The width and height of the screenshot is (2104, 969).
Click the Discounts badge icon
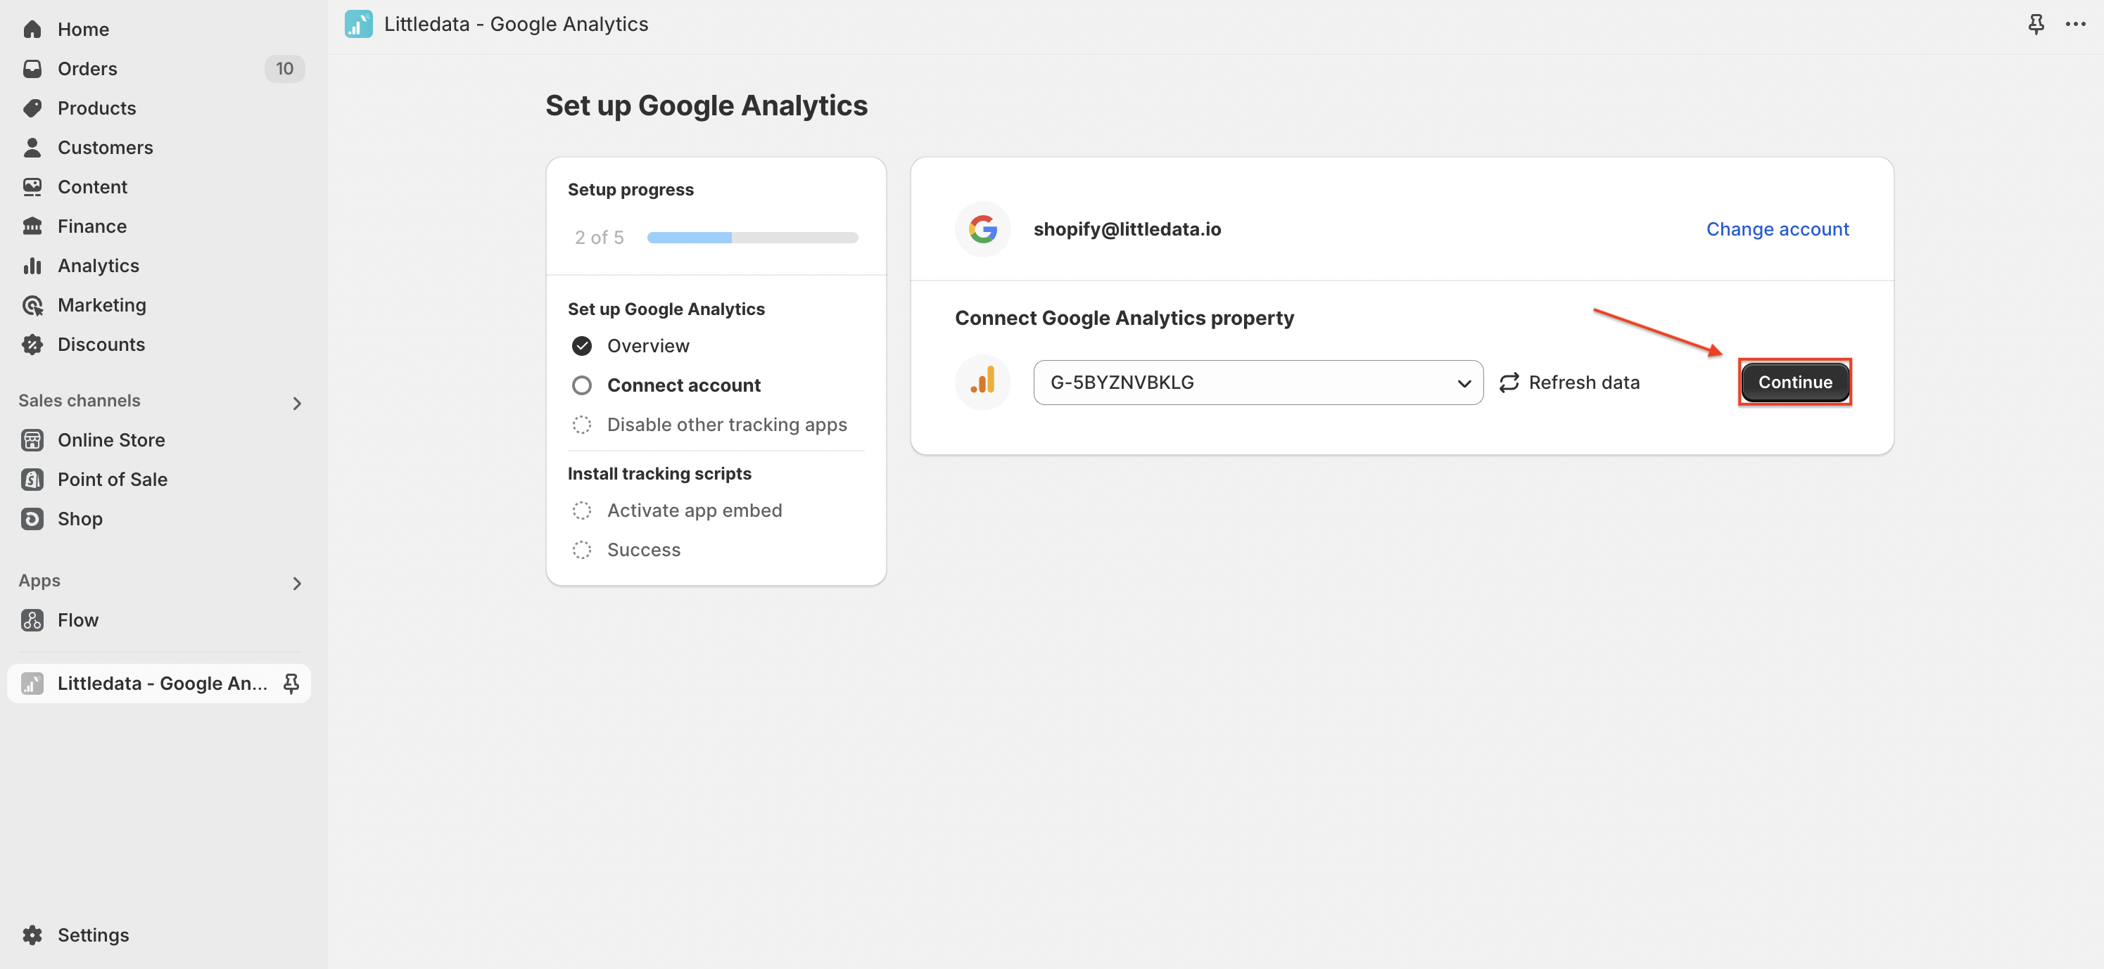click(x=32, y=345)
